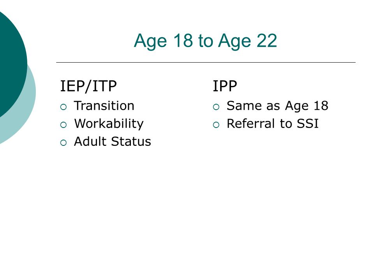Image resolution: width=374 pixels, height=280 pixels.
Task: Click the circle bullet beside Same as Age 18
Action: coord(216,107)
